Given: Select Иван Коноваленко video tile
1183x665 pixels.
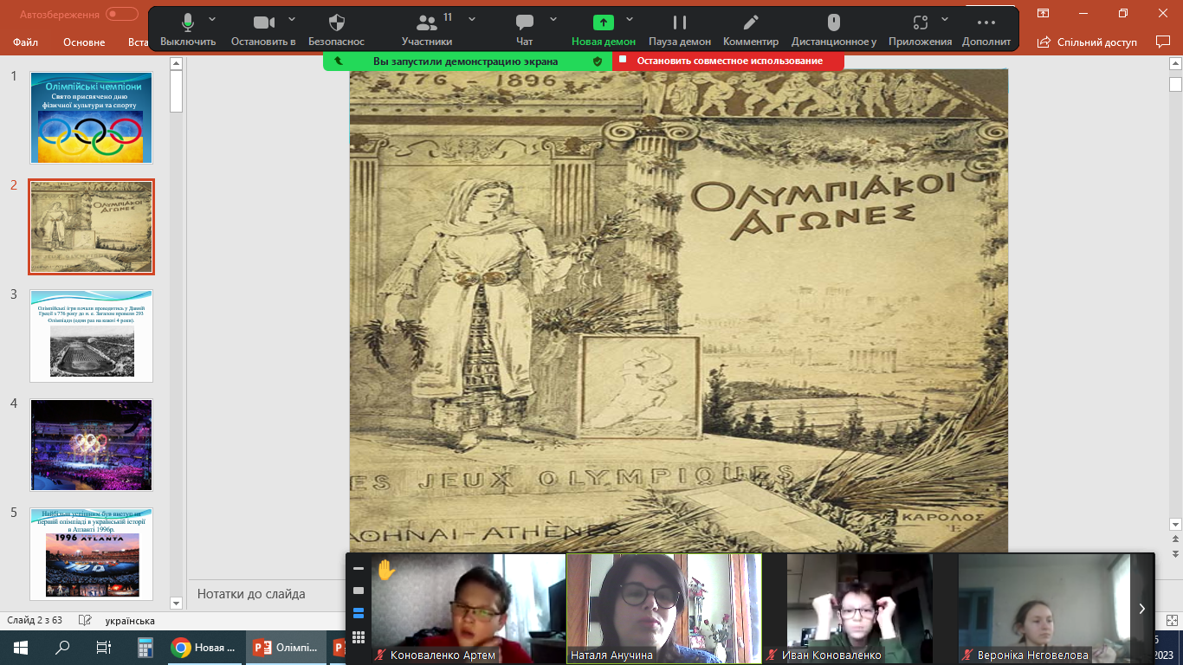Looking at the screenshot, I should coord(860,609).
